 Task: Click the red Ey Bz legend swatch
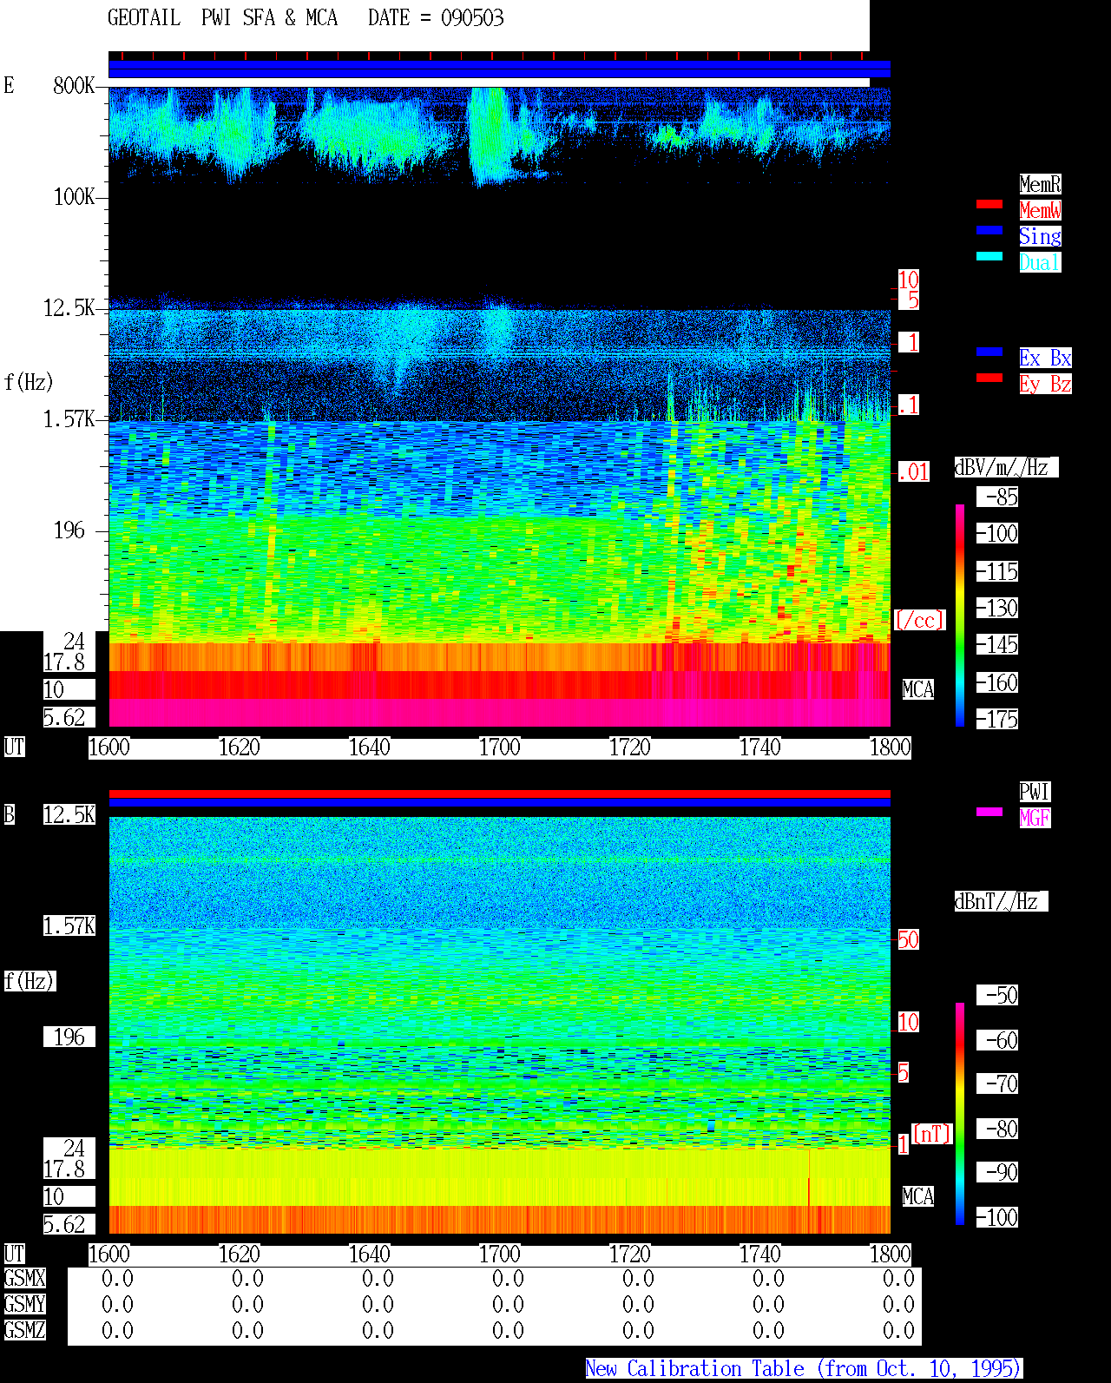pyautogui.click(x=989, y=378)
